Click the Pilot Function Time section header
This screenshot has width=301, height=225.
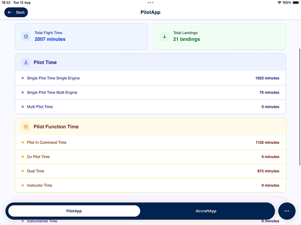150,127
